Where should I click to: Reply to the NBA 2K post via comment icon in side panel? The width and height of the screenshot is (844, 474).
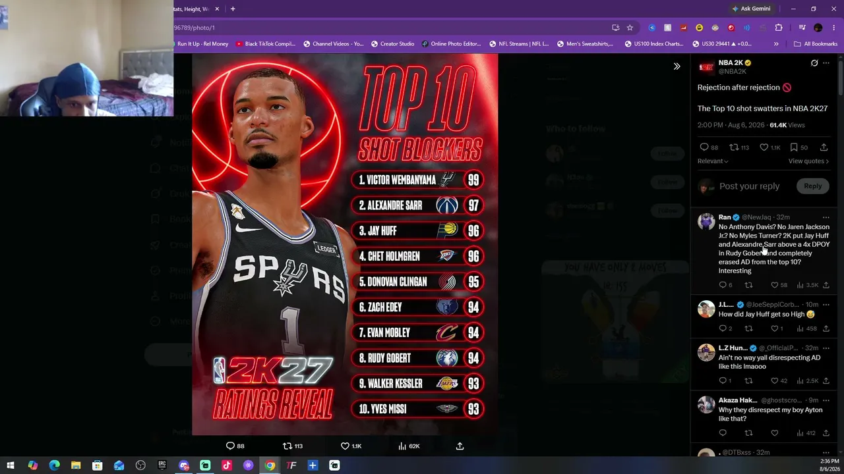pos(704,147)
